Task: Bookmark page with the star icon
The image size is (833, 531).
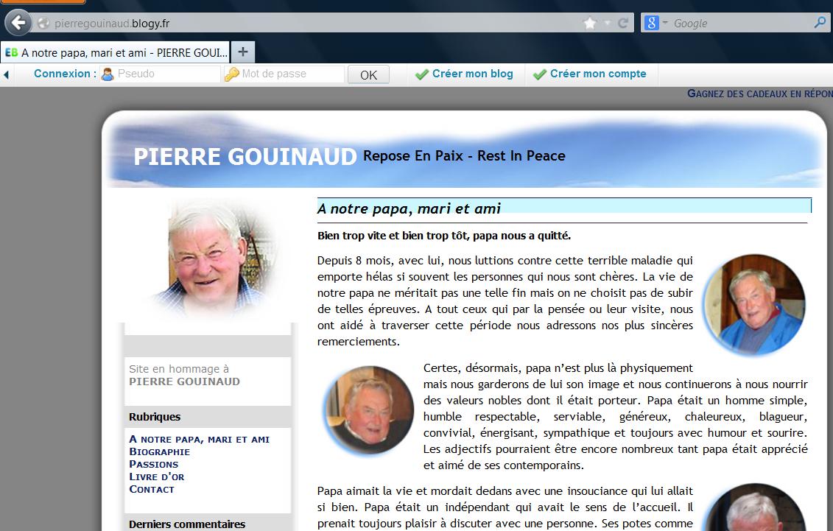Action: [590, 24]
